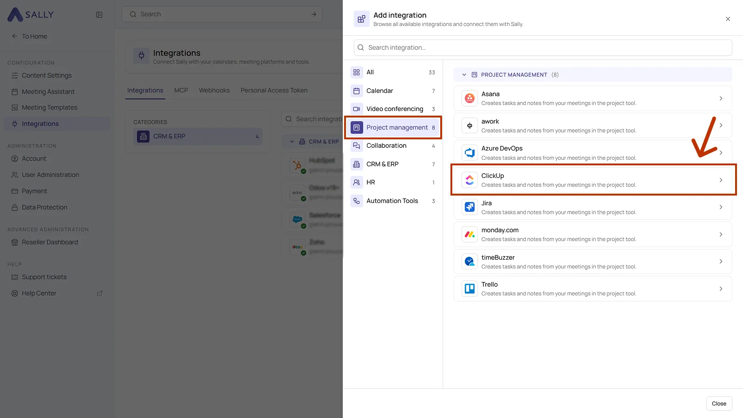Click the Search integration field in dialog
The image size is (743, 418).
tap(543, 47)
